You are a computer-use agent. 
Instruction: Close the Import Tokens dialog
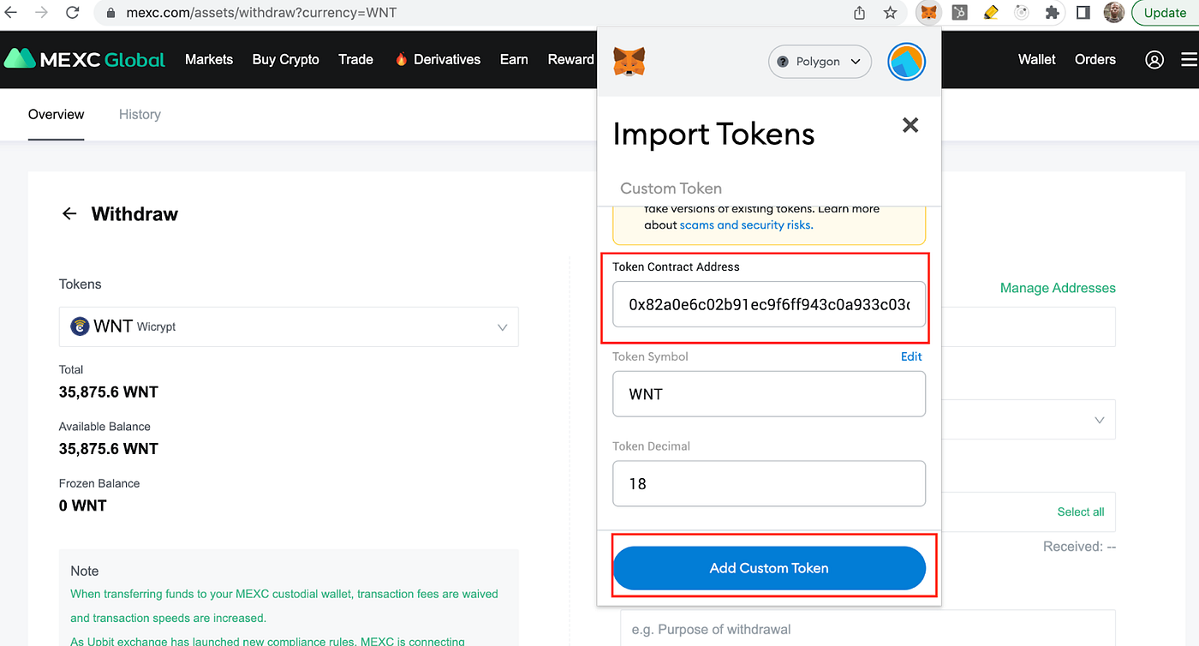(x=910, y=125)
